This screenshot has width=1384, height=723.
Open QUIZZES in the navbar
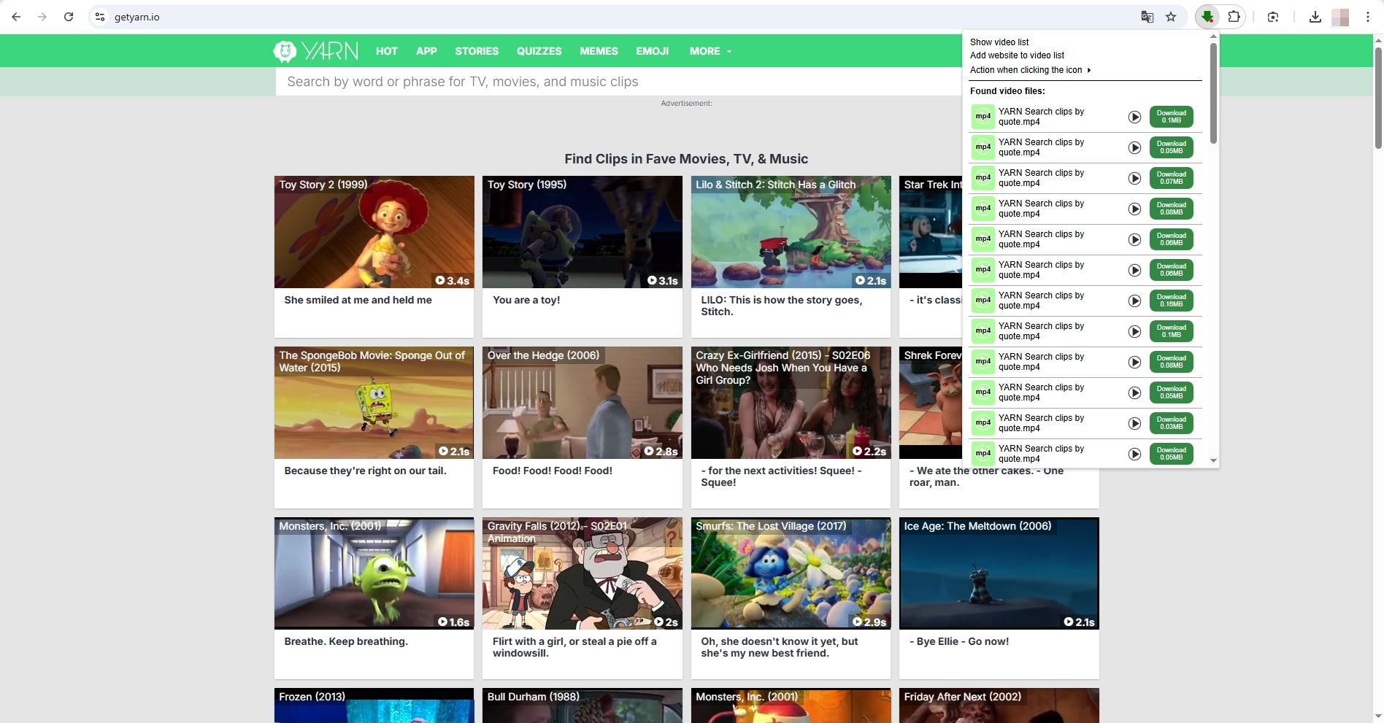click(539, 51)
